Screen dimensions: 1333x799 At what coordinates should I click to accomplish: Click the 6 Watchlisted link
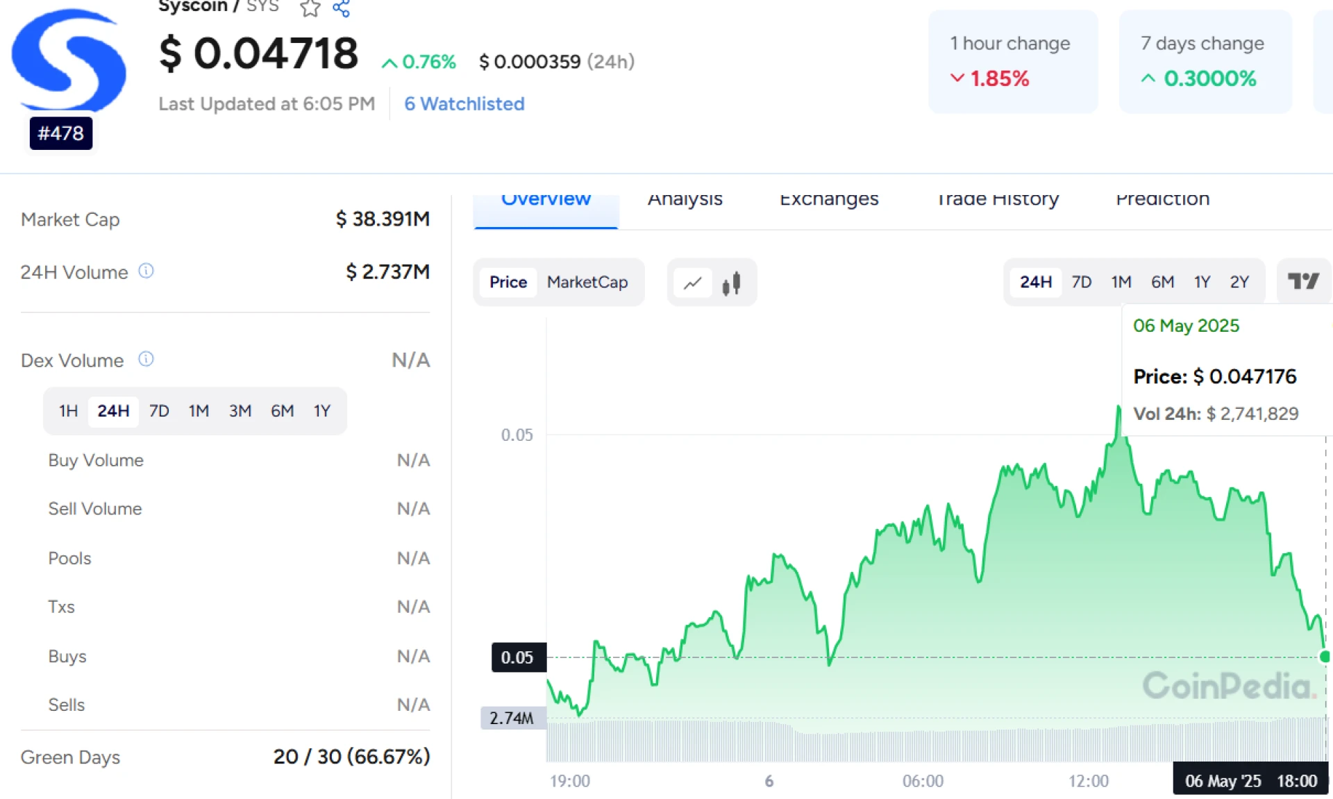click(464, 103)
